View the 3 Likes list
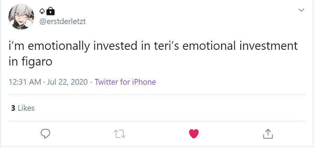This screenshot has width=317, height=148. pos(23,108)
